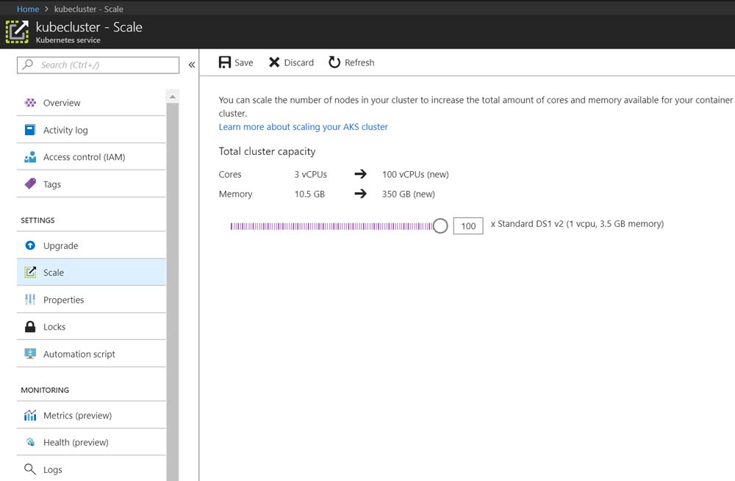Click the Activity log icon
Image resolution: width=735 pixels, height=481 pixels.
click(x=30, y=130)
